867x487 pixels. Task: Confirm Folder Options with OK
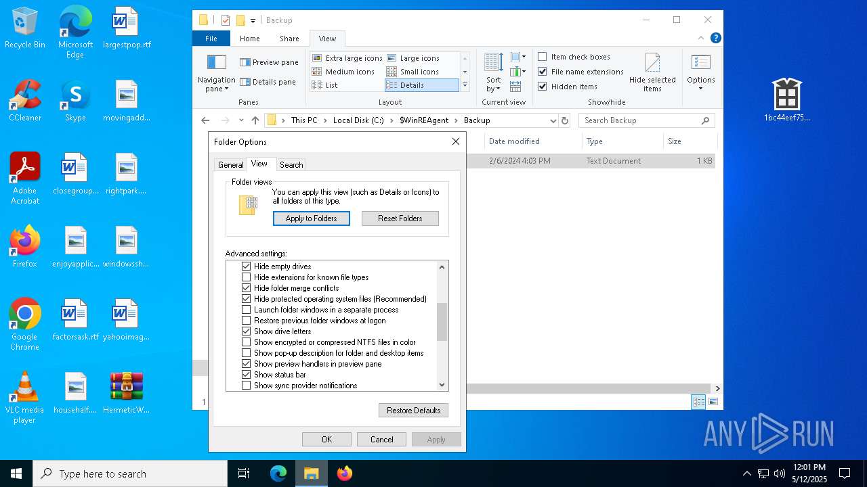tap(326, 440)
